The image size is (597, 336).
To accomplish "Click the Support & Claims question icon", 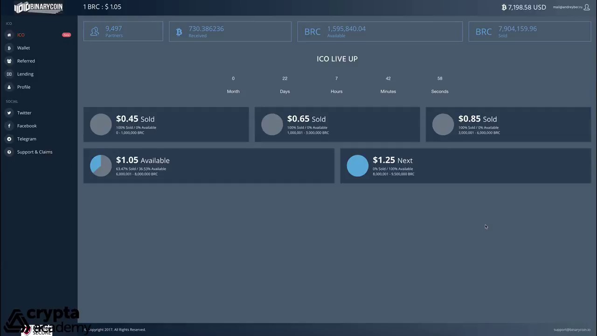I will 9,152.
